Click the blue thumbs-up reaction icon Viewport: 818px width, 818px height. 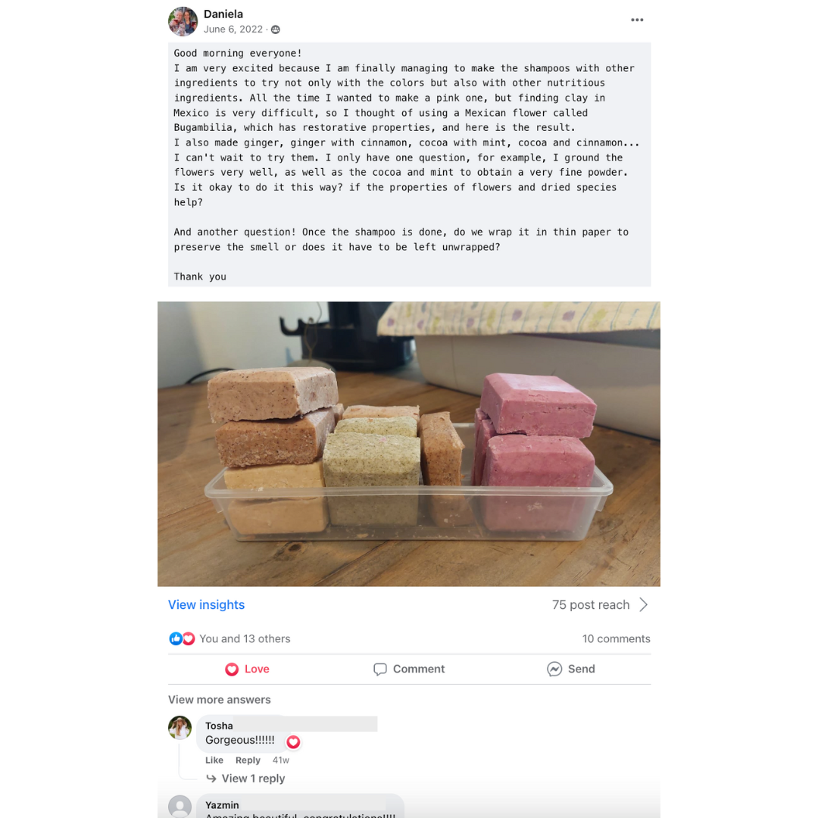click(x=176, y=638)
